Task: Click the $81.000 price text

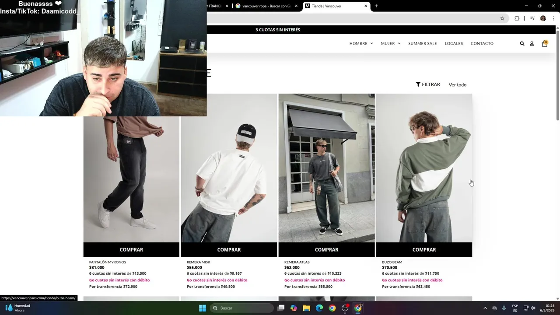Action: click(97, 268)
